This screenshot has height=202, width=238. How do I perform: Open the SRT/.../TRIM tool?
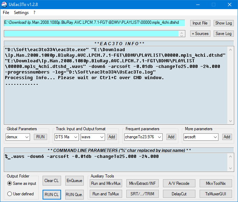pyautogui.click(x=142, y=194)
